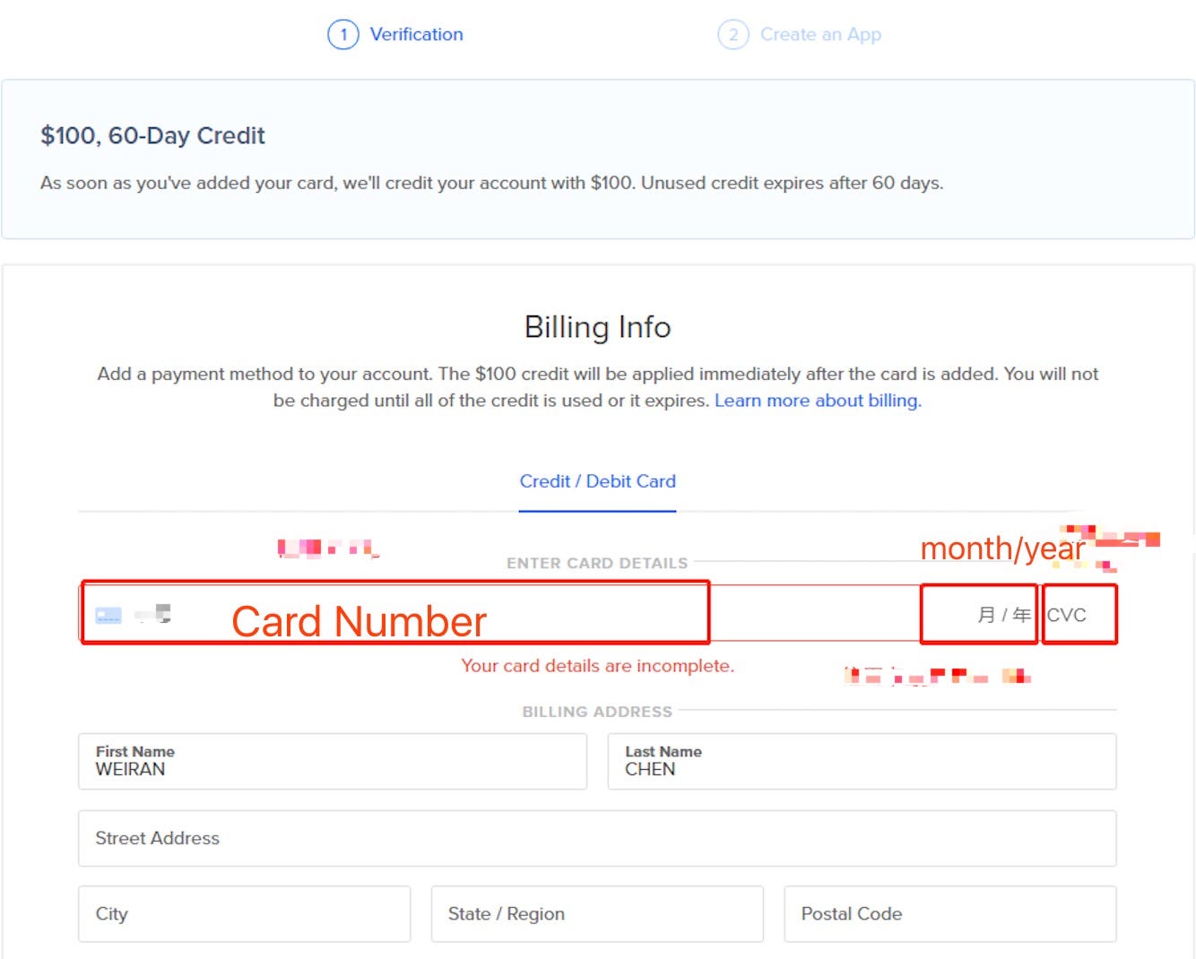
Task: Click the Street Address field
Action: pos(597,839)
